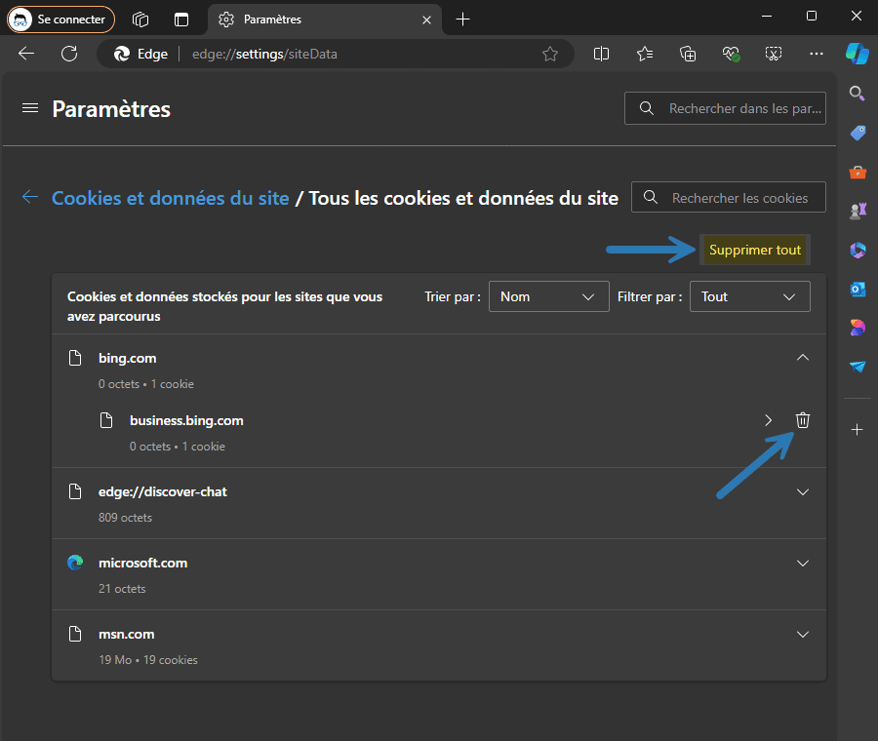The height and width of the screenshot is (741, 878).
Task: Reload the settings page
Action: 69,54
